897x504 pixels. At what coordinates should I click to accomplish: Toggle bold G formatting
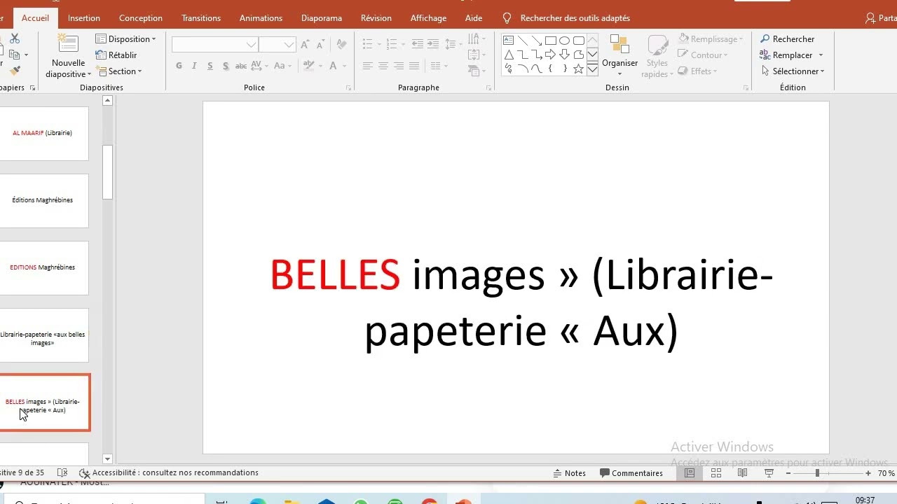click(x=179, y=66)
